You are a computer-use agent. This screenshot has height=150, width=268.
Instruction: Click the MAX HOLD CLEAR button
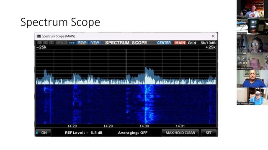[x=180, y=133]
